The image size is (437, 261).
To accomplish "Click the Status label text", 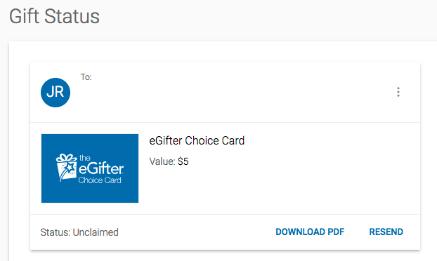I will tap(56, 232).
